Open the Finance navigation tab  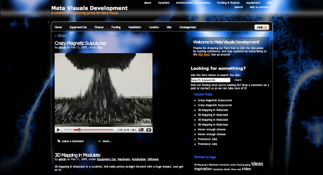pos(99,27)
